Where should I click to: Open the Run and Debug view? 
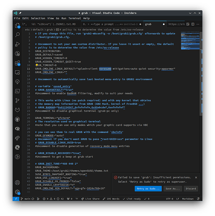click(x=17, y=44)
